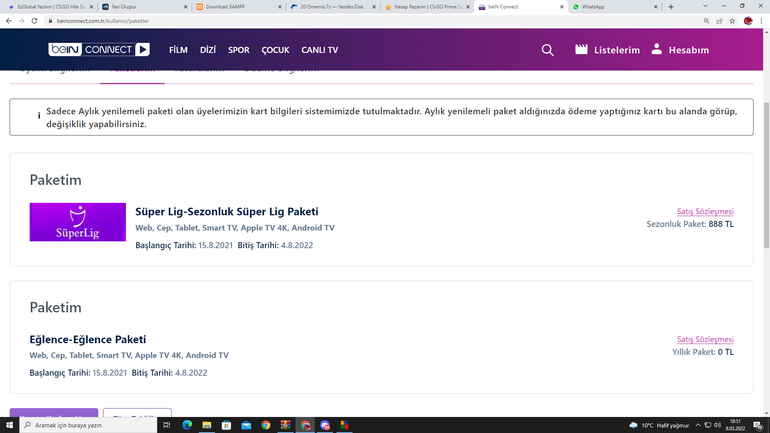The width and height of the screenshot is (770, 433).
Task: Click the share page icon in address bar
Action: (719, 21)
